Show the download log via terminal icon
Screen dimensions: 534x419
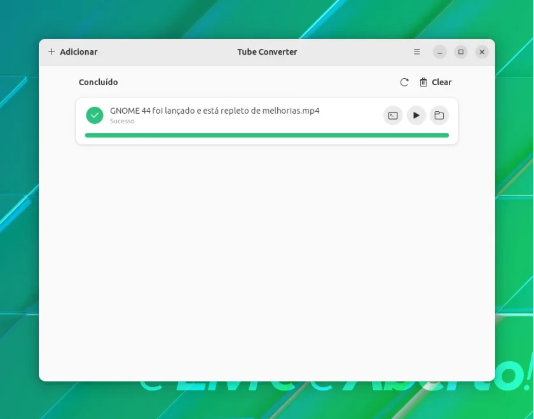pos(393,116)
